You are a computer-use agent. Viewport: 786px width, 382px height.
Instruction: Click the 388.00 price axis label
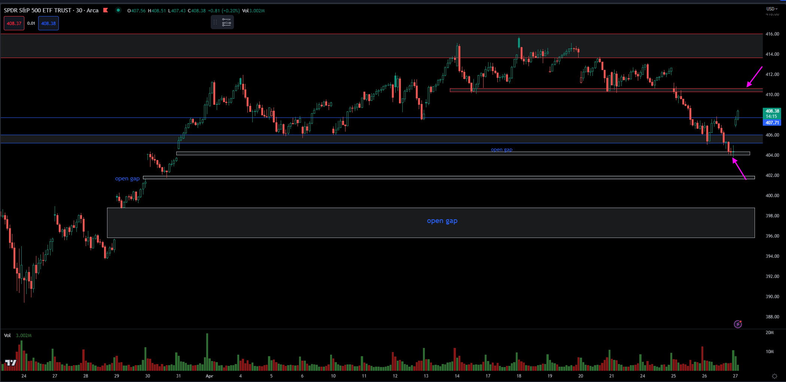click(772, 317)
